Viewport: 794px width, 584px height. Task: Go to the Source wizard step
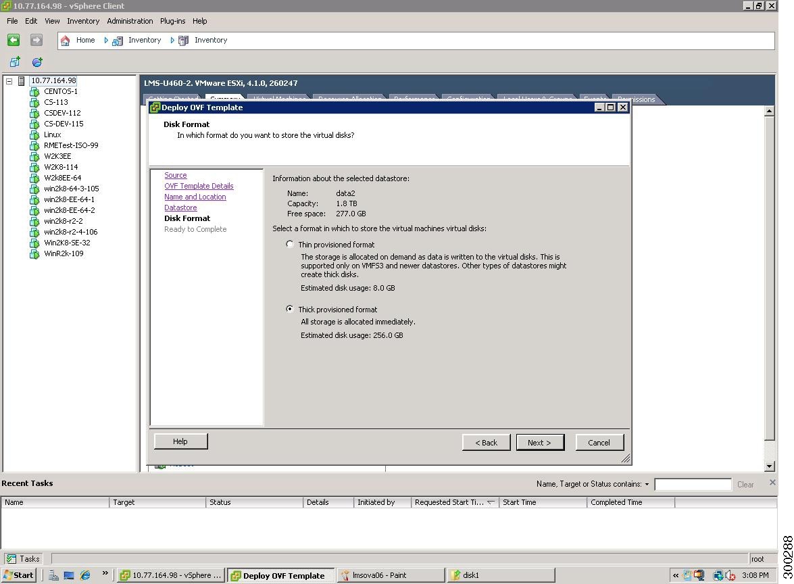pos(175,175)
